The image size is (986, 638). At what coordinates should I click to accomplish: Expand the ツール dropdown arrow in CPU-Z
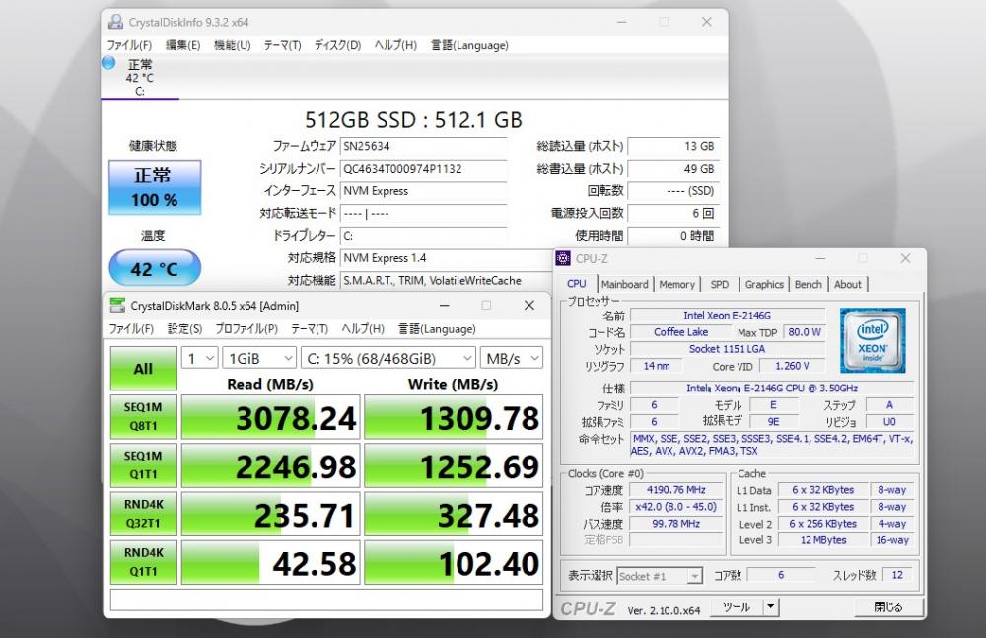(x=770, y=607)
